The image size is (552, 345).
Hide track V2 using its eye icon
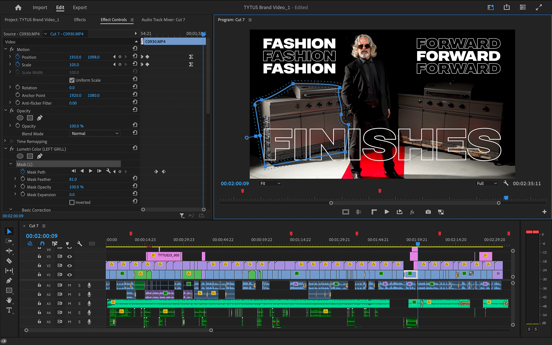(70, 265)
